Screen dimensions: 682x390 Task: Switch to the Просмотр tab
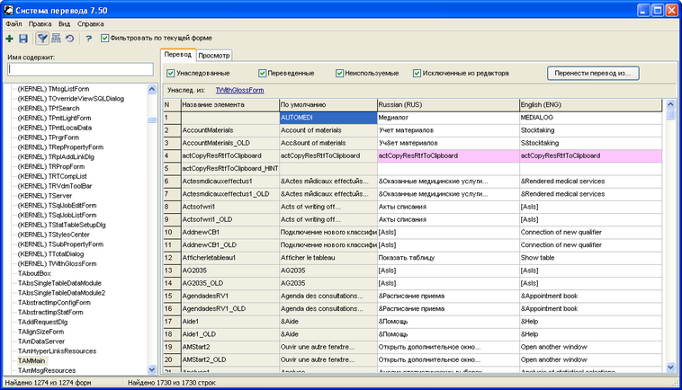[x=213, y=56]
